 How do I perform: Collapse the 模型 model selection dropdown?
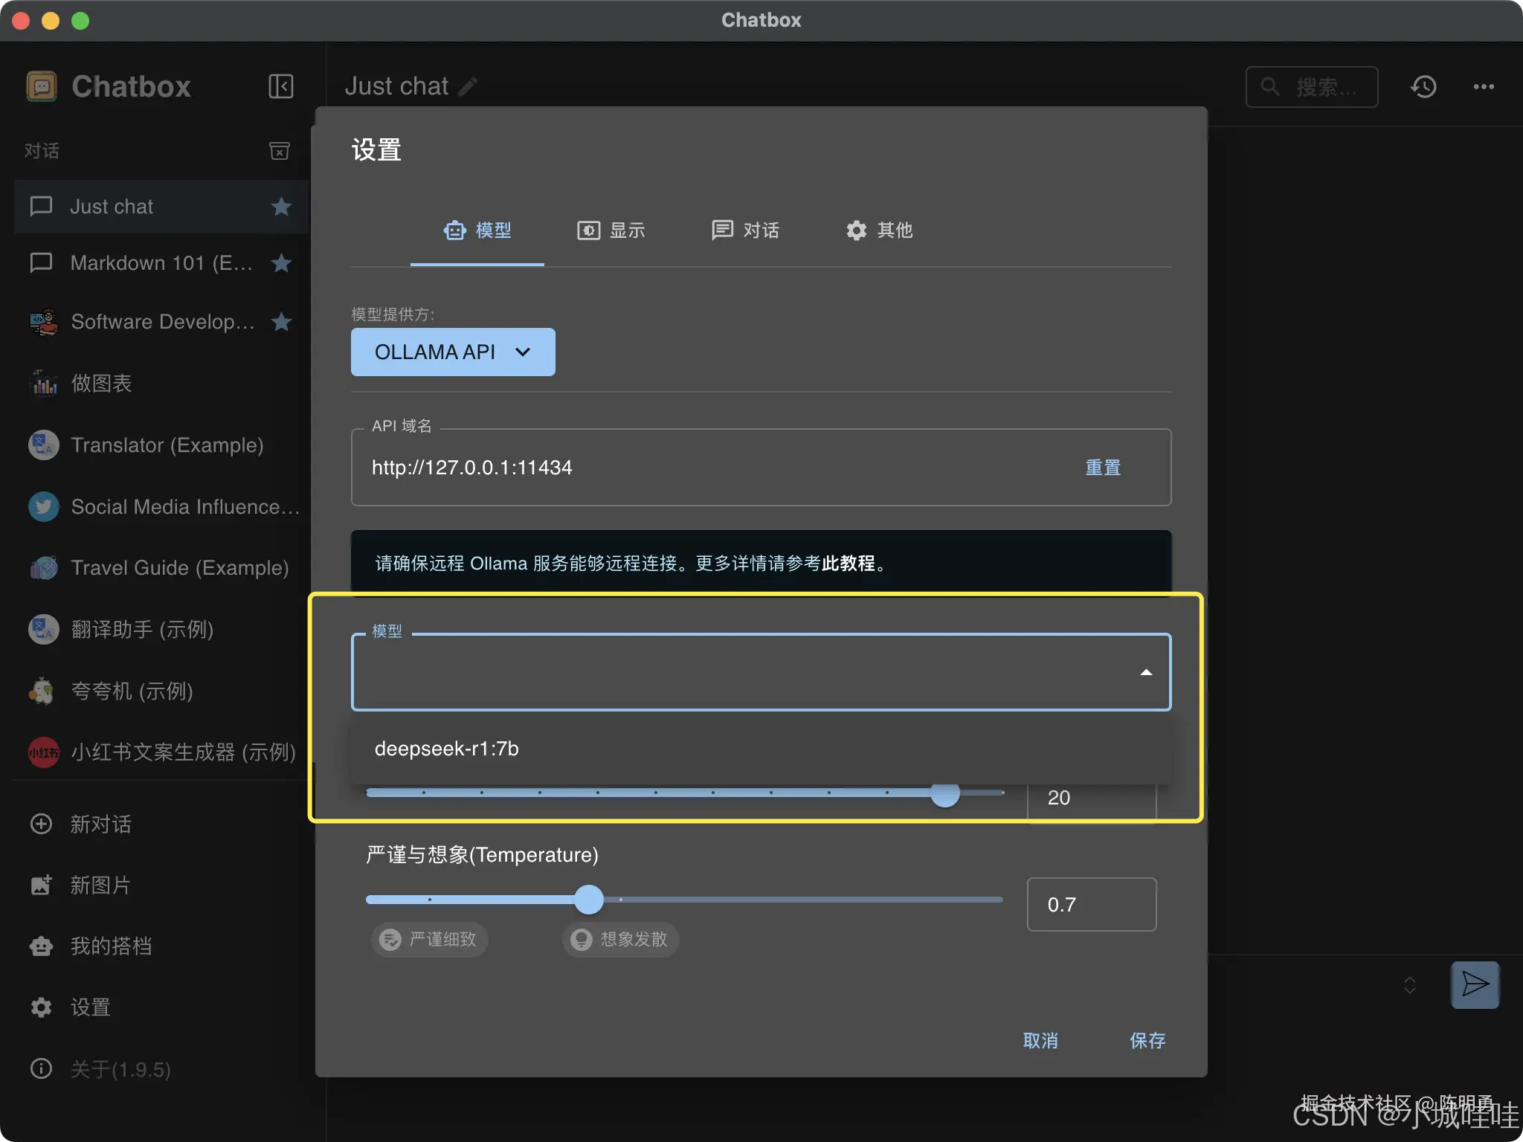click(1146, 671)
